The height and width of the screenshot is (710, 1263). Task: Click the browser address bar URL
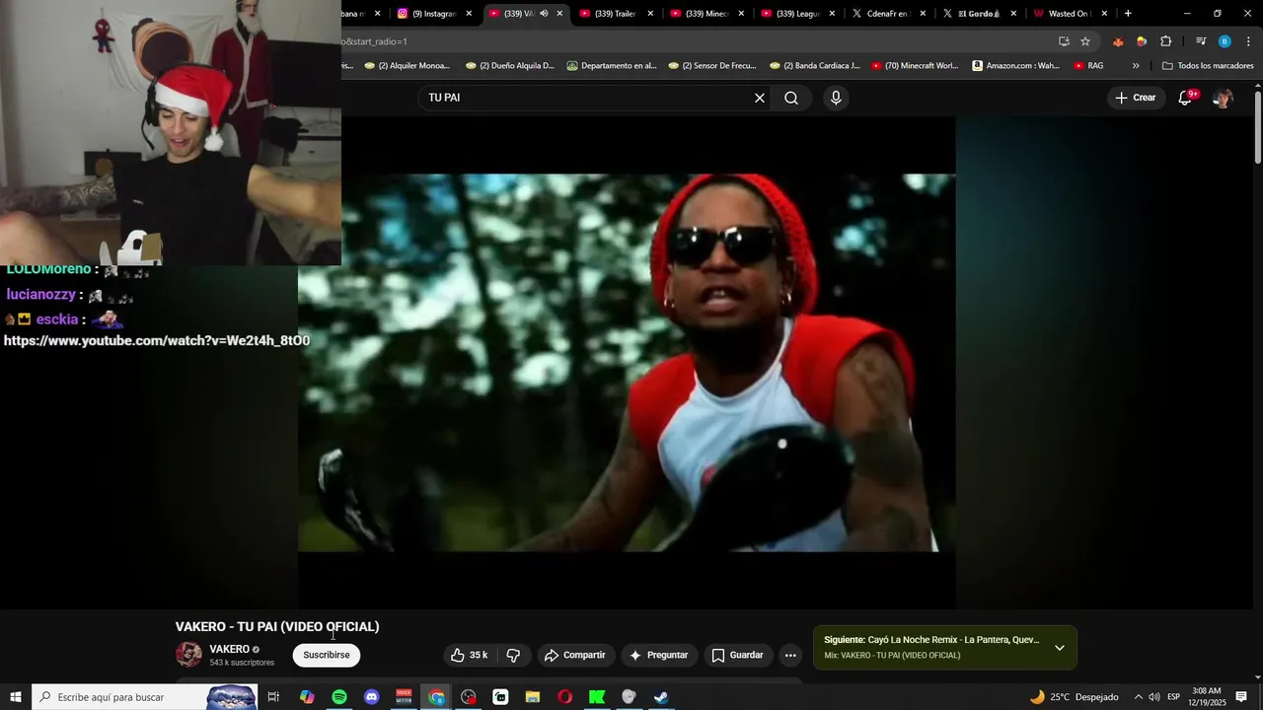click(691, 41)
